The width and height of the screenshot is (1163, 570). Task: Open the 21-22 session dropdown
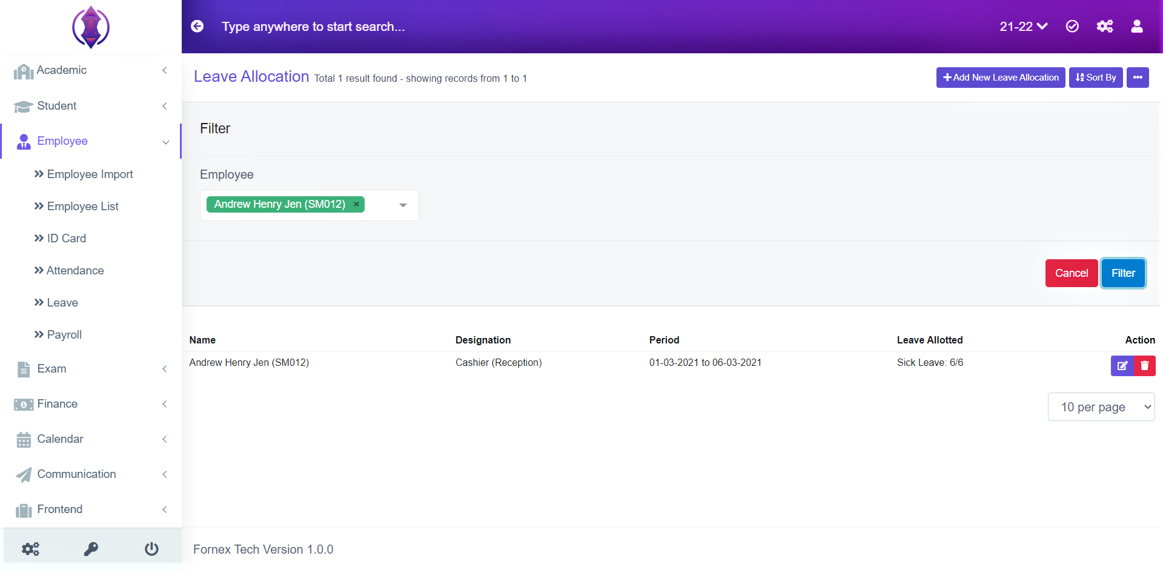click(x=1024, y=26)
